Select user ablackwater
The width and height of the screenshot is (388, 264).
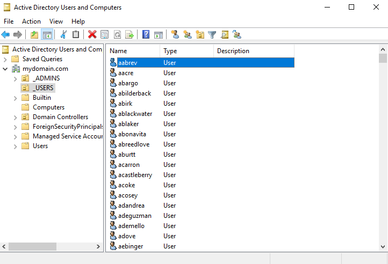pos(135,114)
